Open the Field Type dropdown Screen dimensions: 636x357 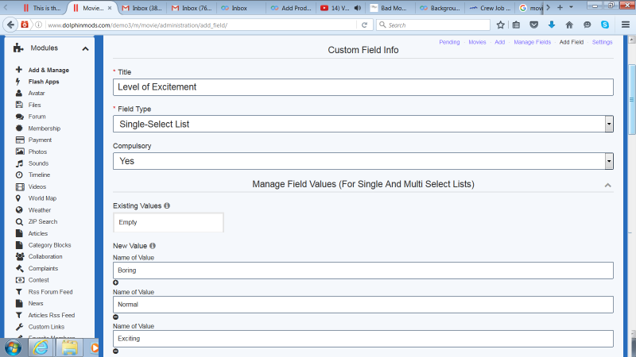608,124
